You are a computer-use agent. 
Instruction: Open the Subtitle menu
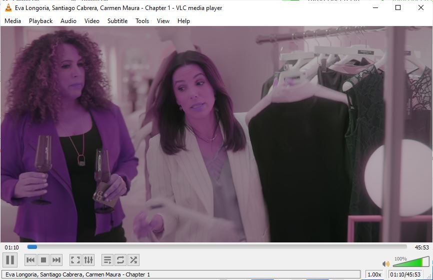[x=117, y=21]
